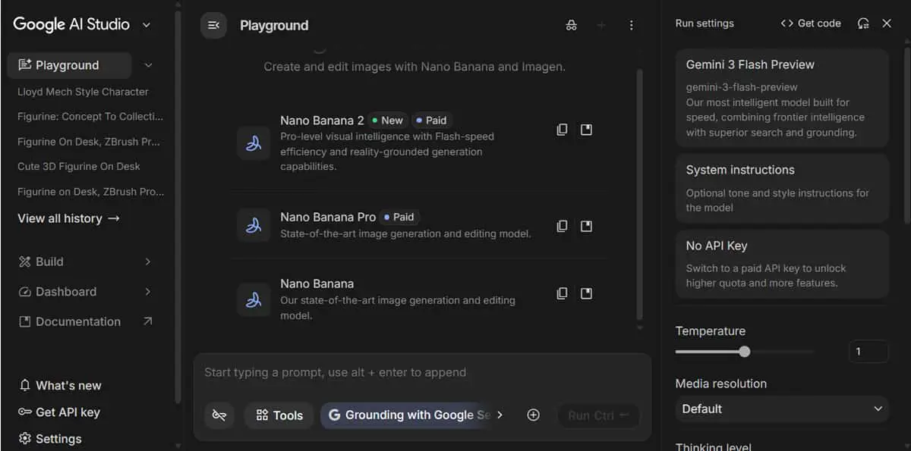Click the add media plus icon
Viewport: 911px width, 451px height.
pyautogui.click(x=533, y=415)
